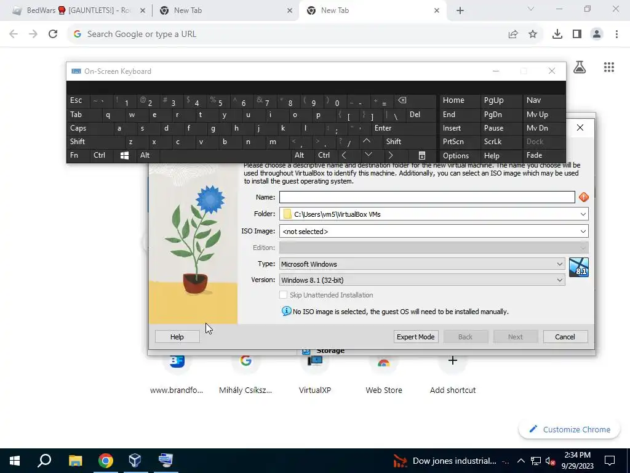Image resolution: width=630 pixels, height=473 pixels.
Task: Open VirtualBox from the taskbar
Action: click(135, 461)
